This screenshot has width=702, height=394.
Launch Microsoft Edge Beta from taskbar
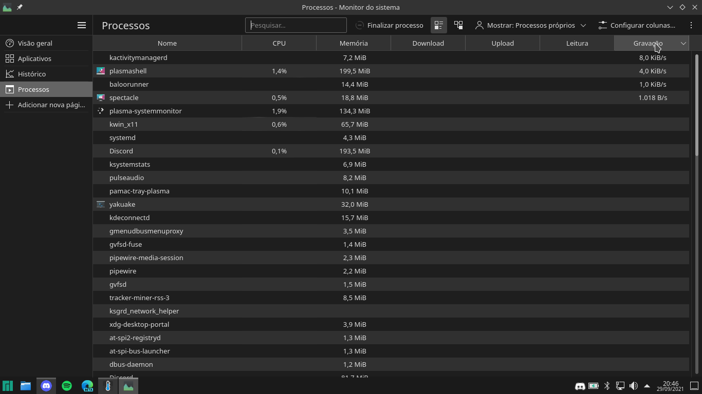coord(87,386)
